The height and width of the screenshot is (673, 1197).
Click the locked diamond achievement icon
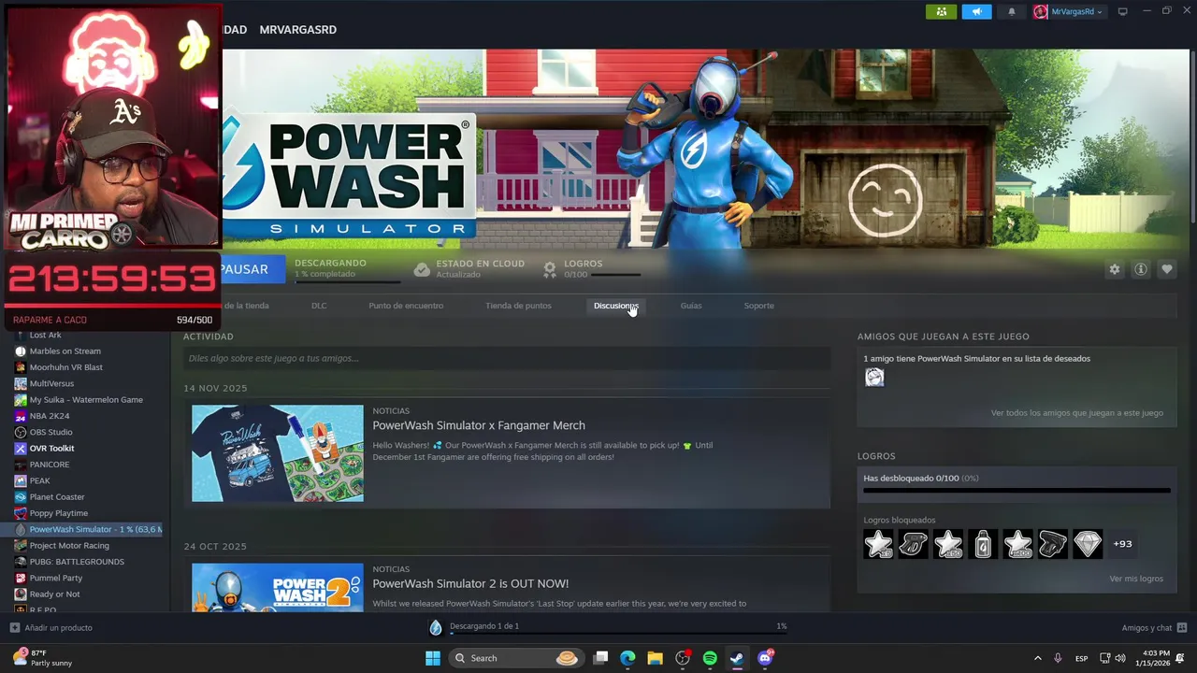[x=1088, y=543]
